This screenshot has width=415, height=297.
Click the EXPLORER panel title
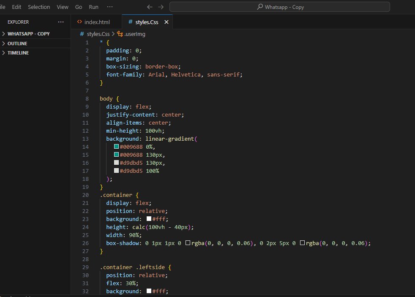18,22
